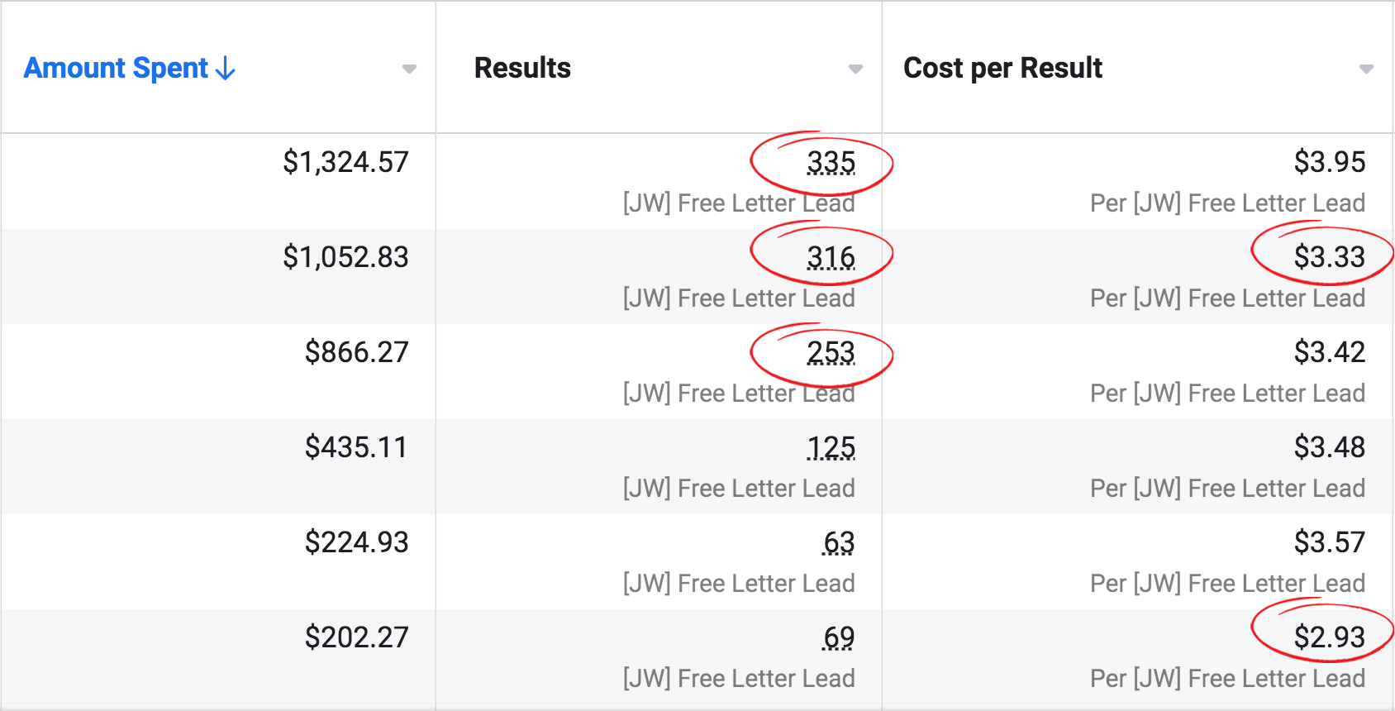Select the $3.33 cost per result

[x=1329, y=257]
